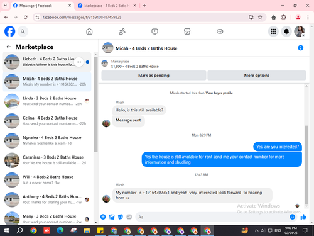The width and height of the screenshot is (314, 236).
Task: Open the Watch video icon
Action: (x=154, y=31)
